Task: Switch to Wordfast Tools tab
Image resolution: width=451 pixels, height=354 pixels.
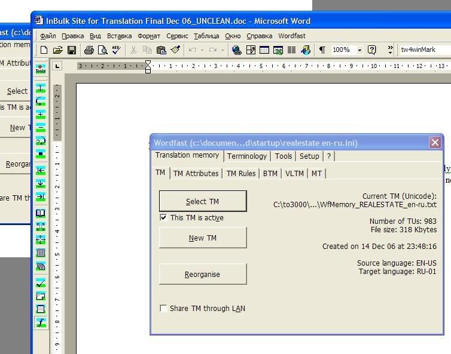Action: [x=284, y=156]
